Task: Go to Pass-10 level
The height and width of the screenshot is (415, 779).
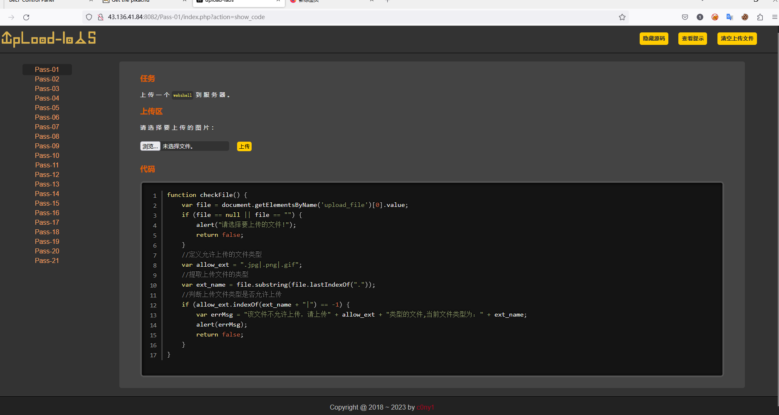Action: click(47, 155)
